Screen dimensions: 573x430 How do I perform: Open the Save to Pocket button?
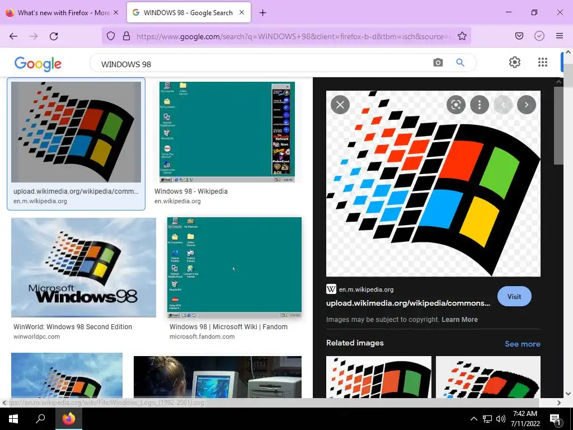(519, 36)
